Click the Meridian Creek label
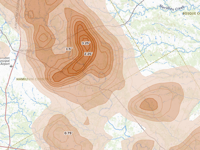 click(x=172, y=8)
